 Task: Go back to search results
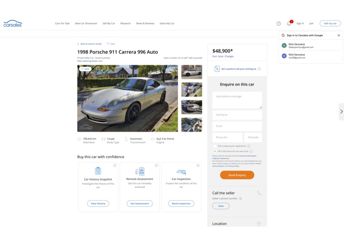click(x=90, y=44)
